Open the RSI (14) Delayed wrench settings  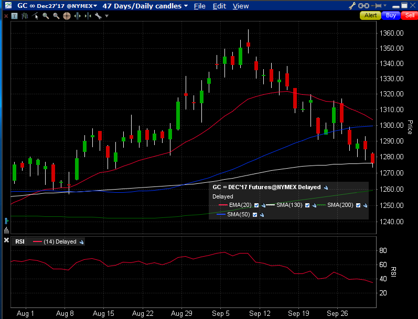82,242
